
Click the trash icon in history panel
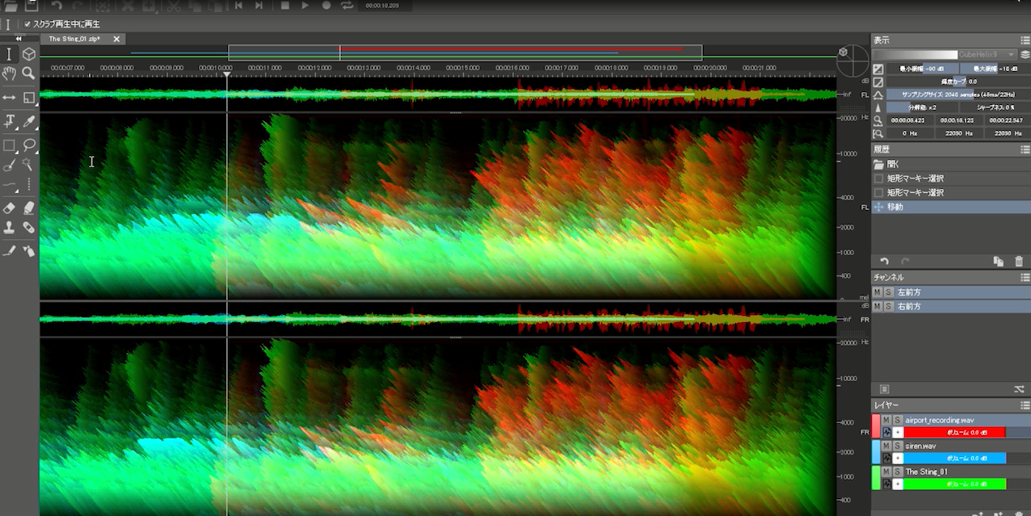1018,262
